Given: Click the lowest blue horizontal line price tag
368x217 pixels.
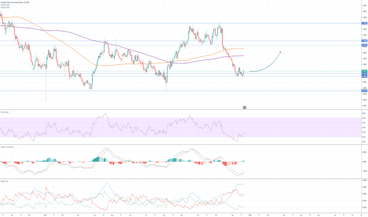Looking at the screenshot, I should 365,91.
